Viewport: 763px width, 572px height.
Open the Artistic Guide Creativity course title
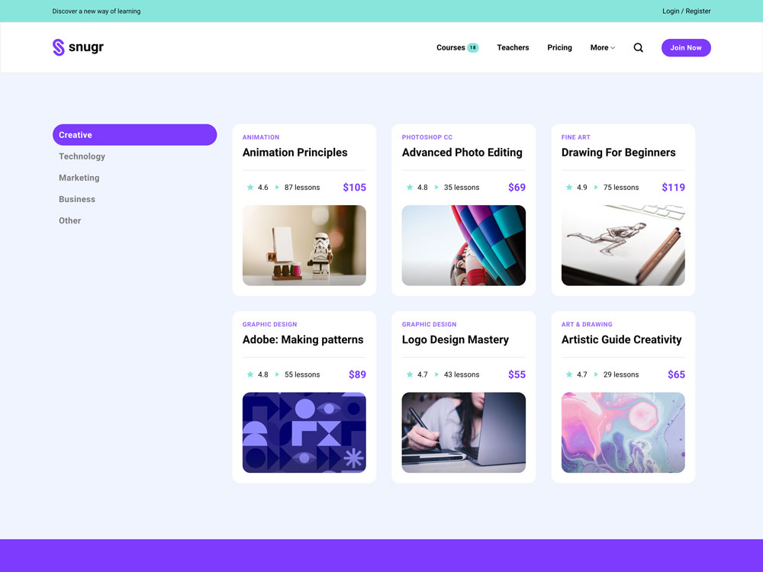[621, 340]
